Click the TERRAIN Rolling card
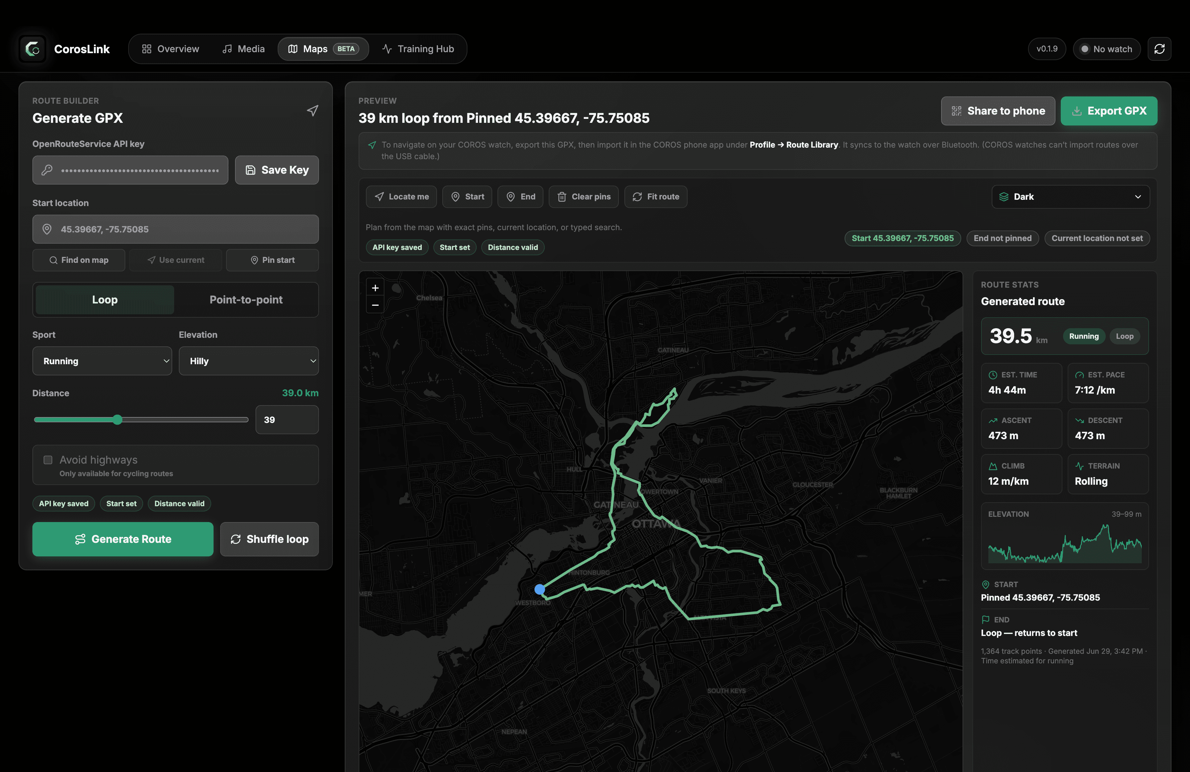The height and width of the screenshot is (772, 1190). pyautogui.click(x=1108, y=474)
